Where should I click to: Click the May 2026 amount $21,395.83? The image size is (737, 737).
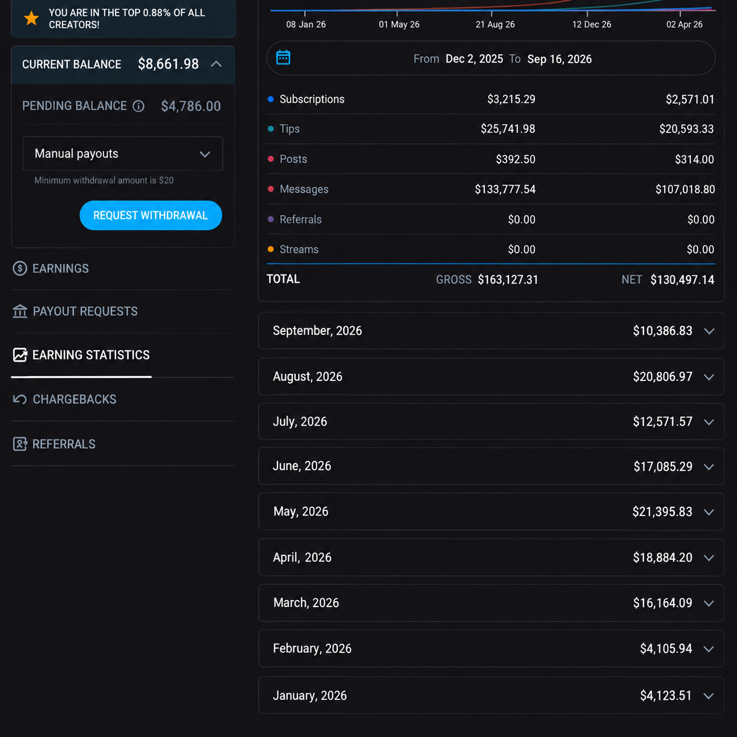click(x=662, y=512)
